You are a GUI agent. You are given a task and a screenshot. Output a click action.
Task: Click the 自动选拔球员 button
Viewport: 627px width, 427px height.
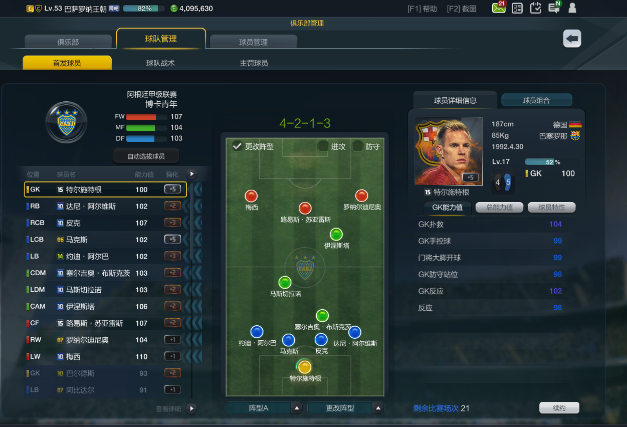pyautogui.click(x=146, y=156)
